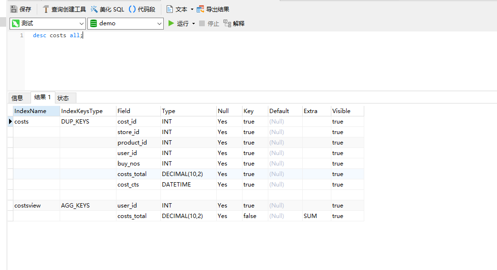The height and width of the screenshot is (270, 497).
Task: Open the 文本 (text) dropdown menu
Action: tap(192, 9)
